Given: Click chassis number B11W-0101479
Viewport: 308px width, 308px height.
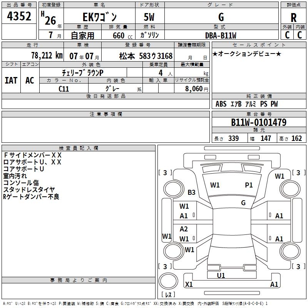Looking at the screenshot, I should coord(258,123).
